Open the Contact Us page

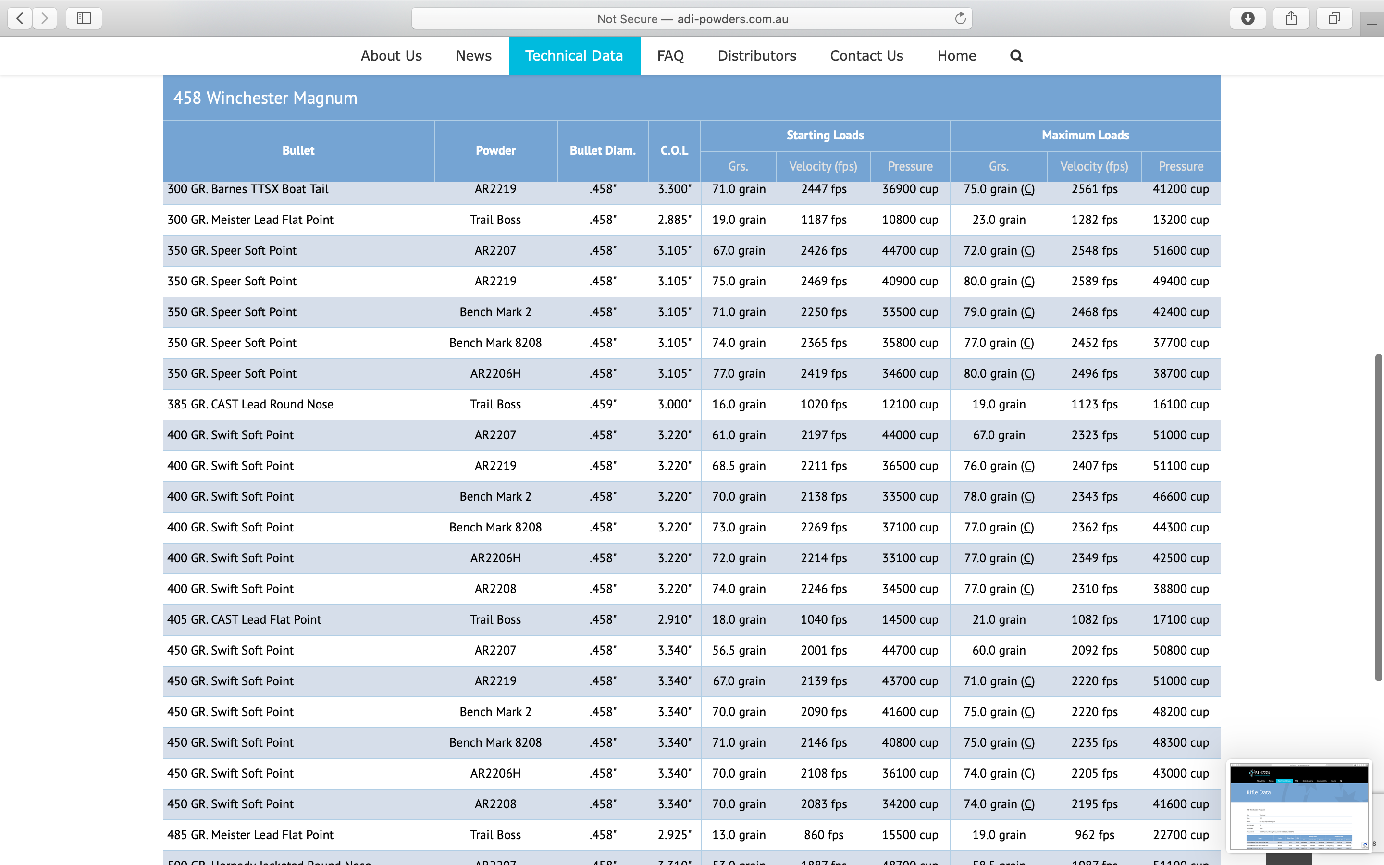[866, 55]
